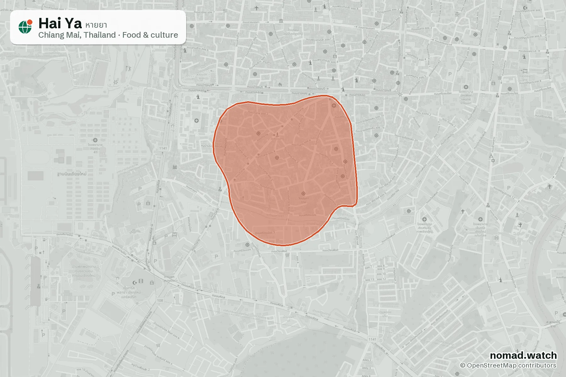Click the "Hai Ya" heading text

60,23
